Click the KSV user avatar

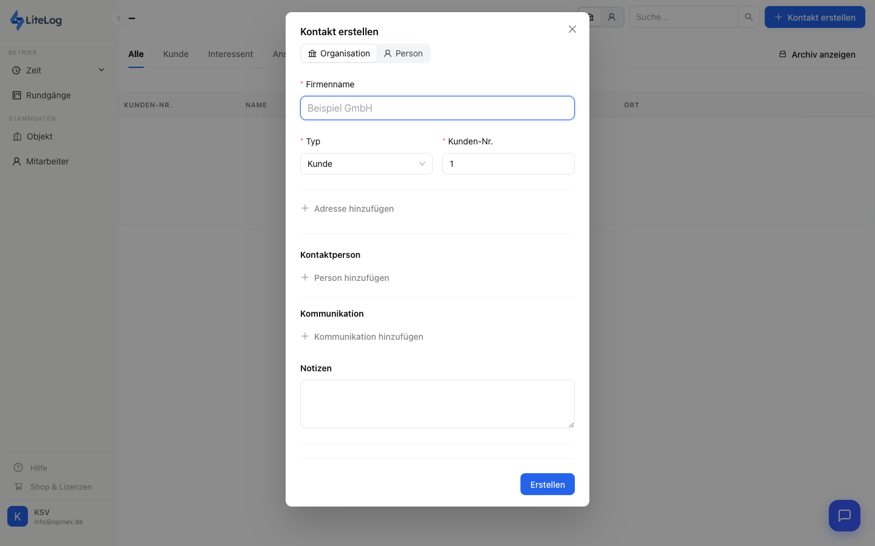pos(18,516)
